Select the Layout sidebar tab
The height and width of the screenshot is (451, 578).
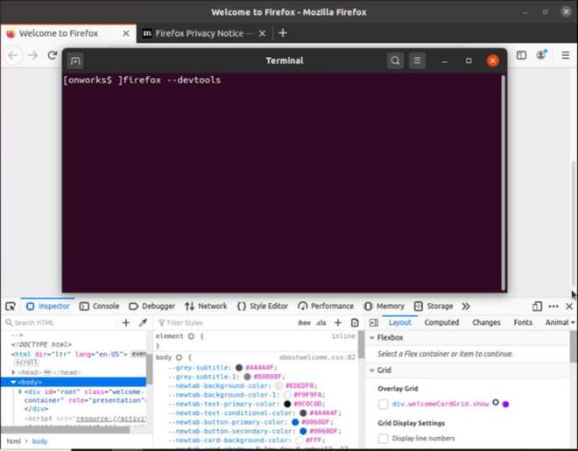[x=400, y=322]
